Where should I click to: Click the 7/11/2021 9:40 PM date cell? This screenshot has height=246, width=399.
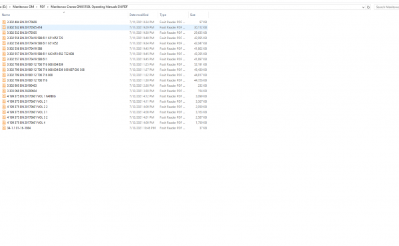click(x=142, y=38)
